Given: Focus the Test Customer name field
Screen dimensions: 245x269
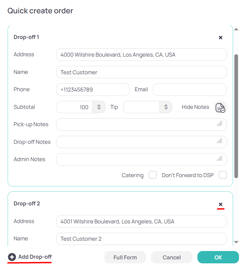Looking at the screenshot, I should tap(142, 72).
